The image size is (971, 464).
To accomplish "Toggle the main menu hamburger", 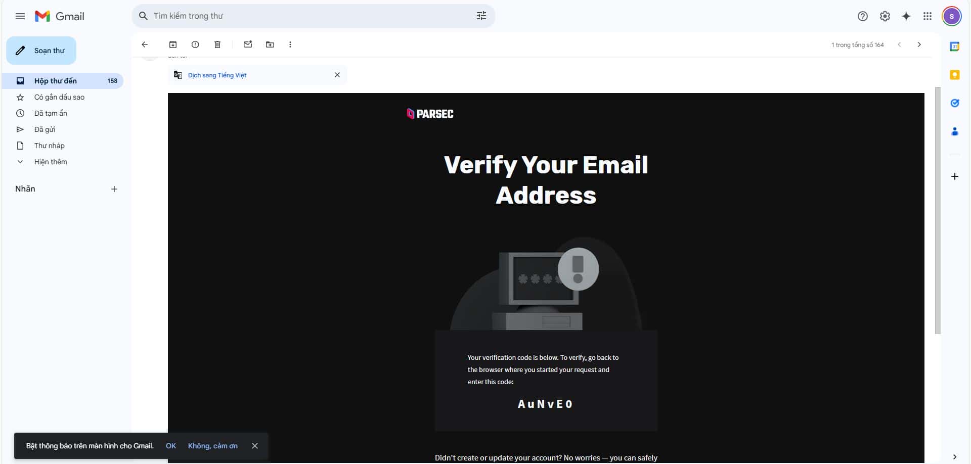I will click(x=20, y=16).
